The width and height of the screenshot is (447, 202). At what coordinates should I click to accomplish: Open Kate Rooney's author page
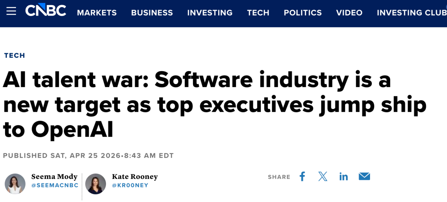(x=135, y=176)
